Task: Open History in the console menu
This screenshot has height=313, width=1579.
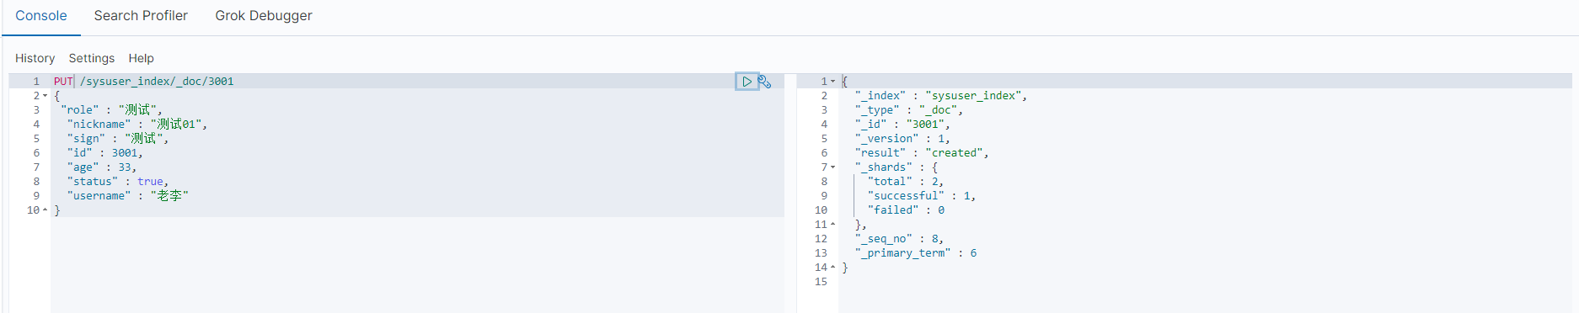Action: point(35,58)
